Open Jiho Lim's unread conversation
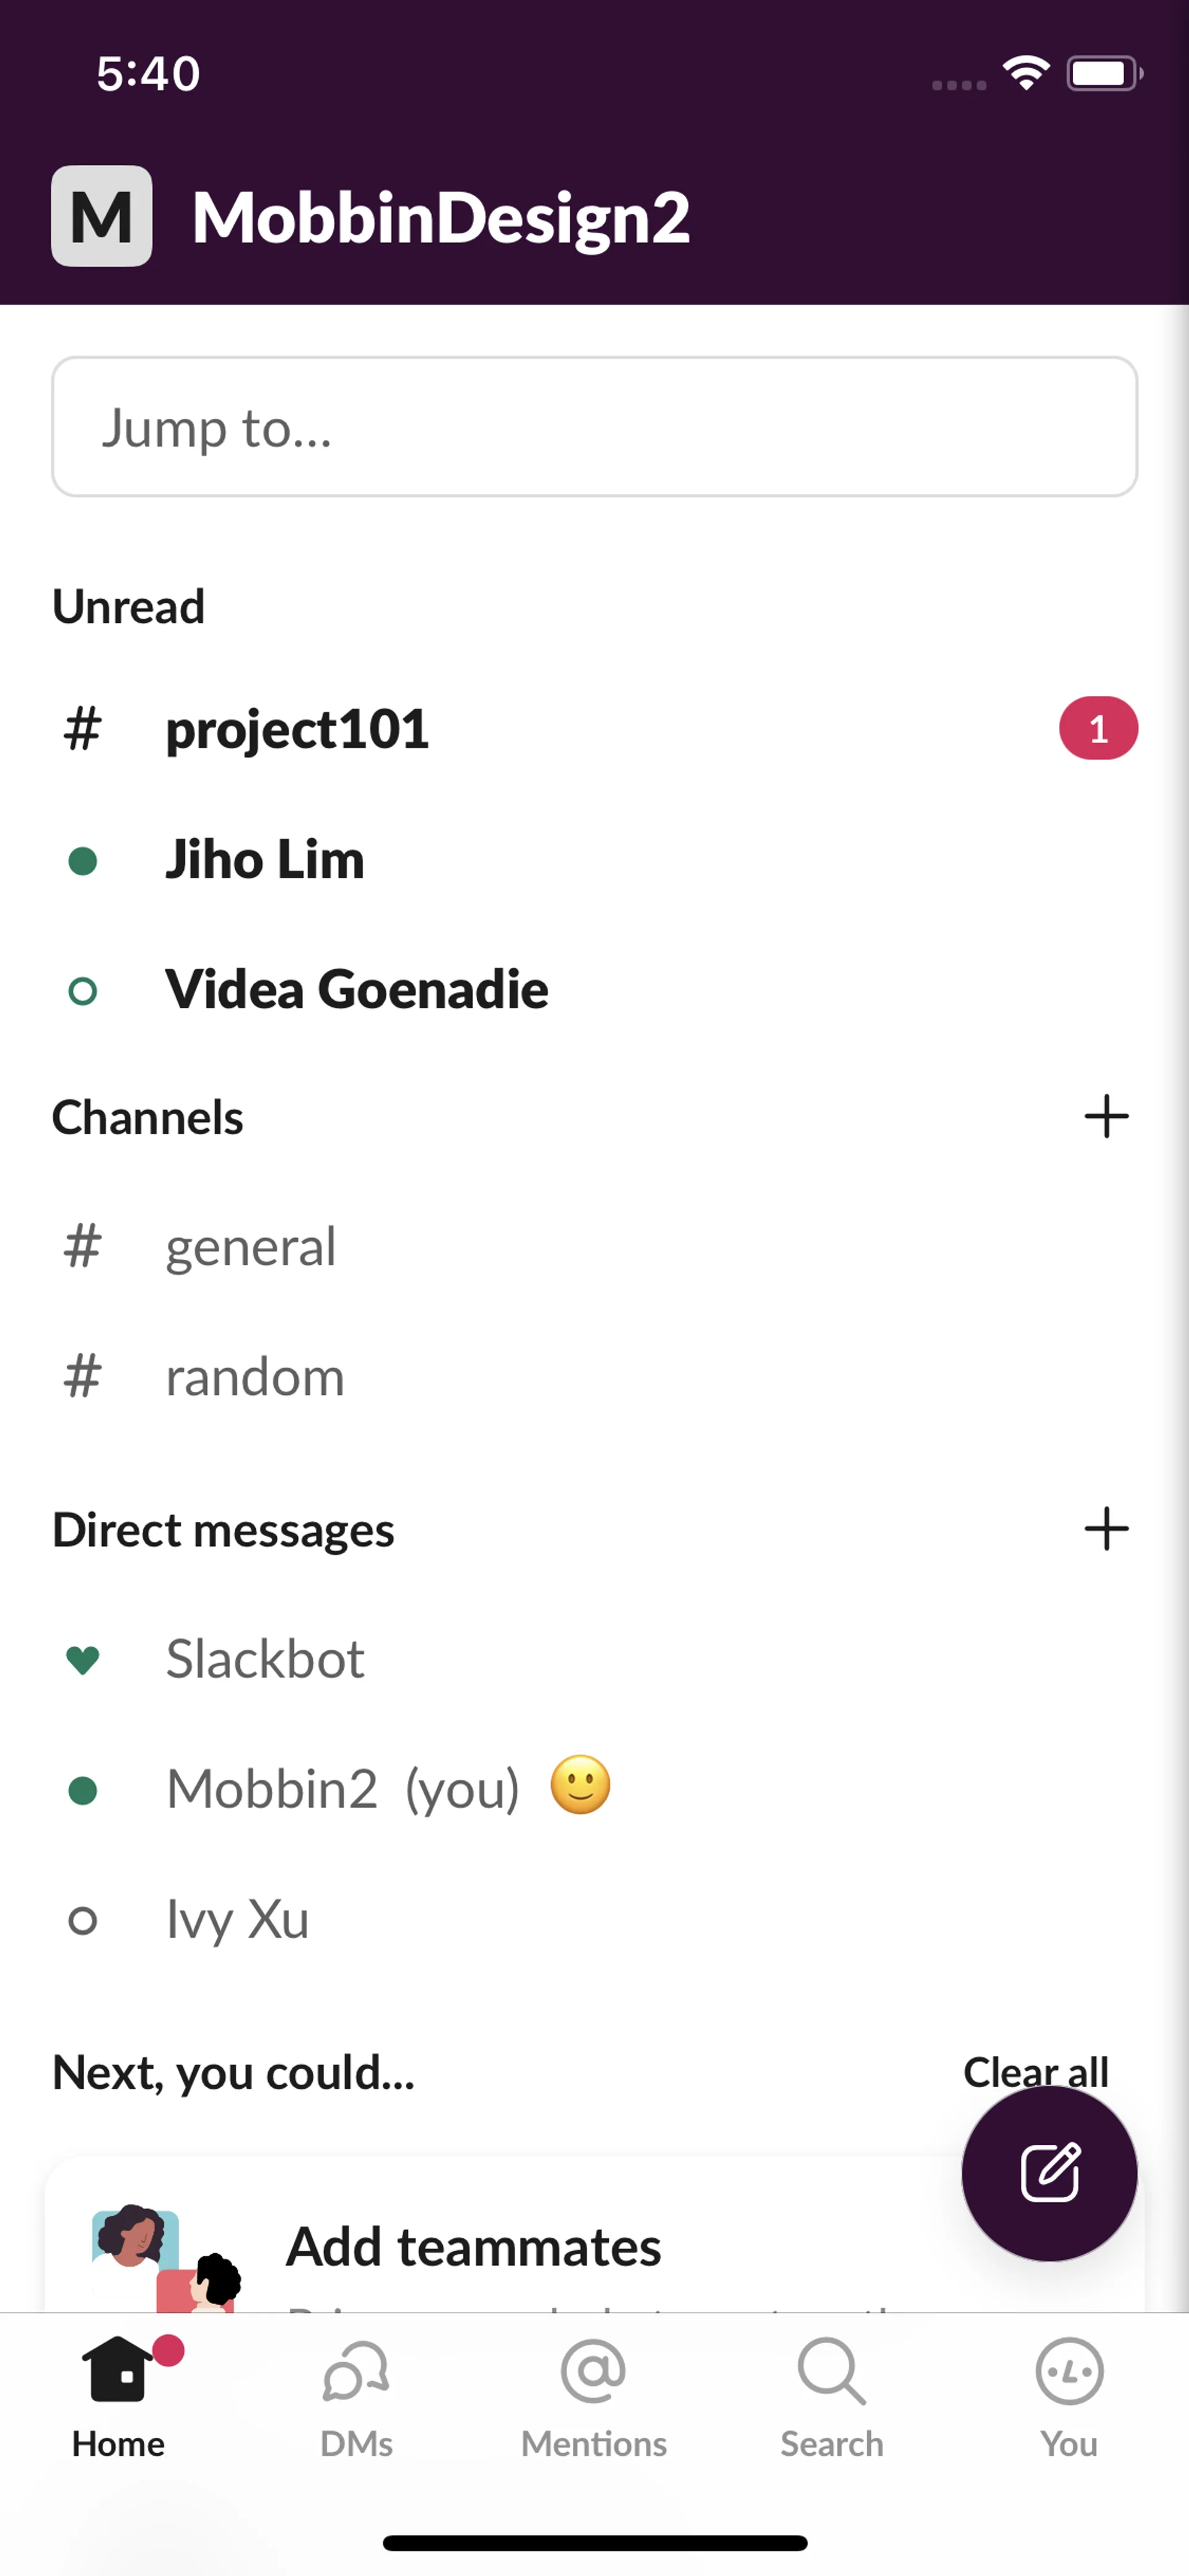Screen dimensions: 1189x2576 pos(265,860)
